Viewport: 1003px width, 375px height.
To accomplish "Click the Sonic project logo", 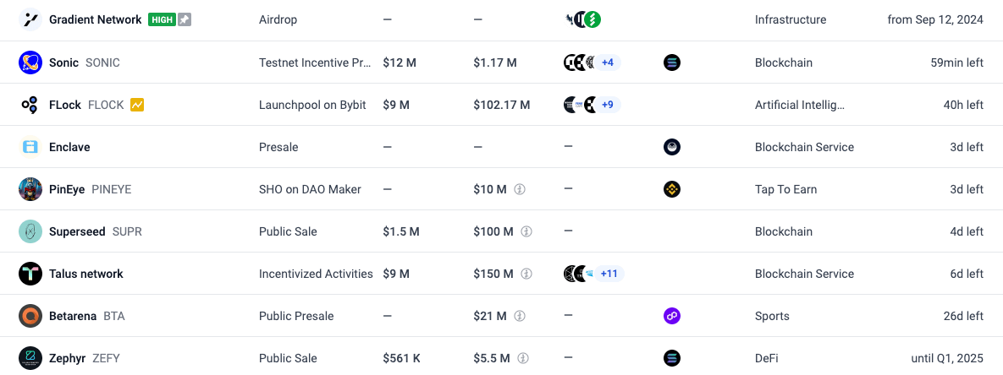I will (x=30, y=62).
